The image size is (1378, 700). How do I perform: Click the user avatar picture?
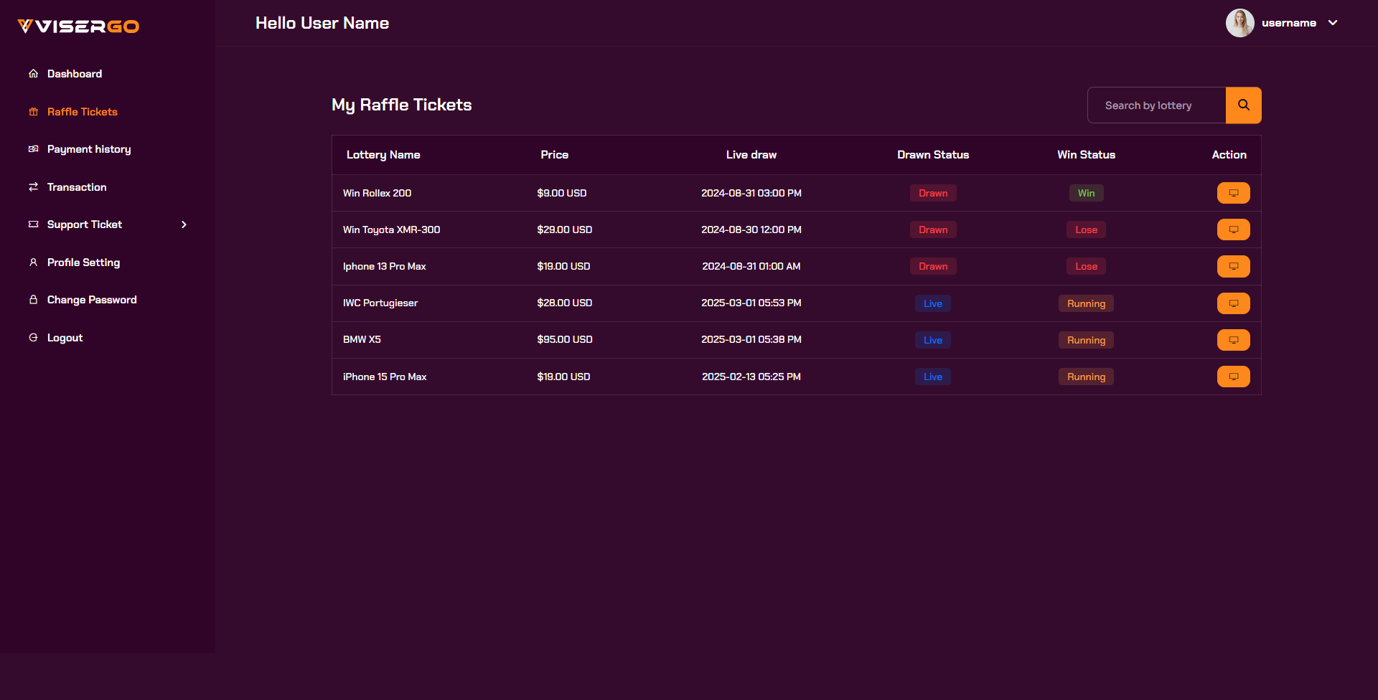click(x=1240, y=23)
